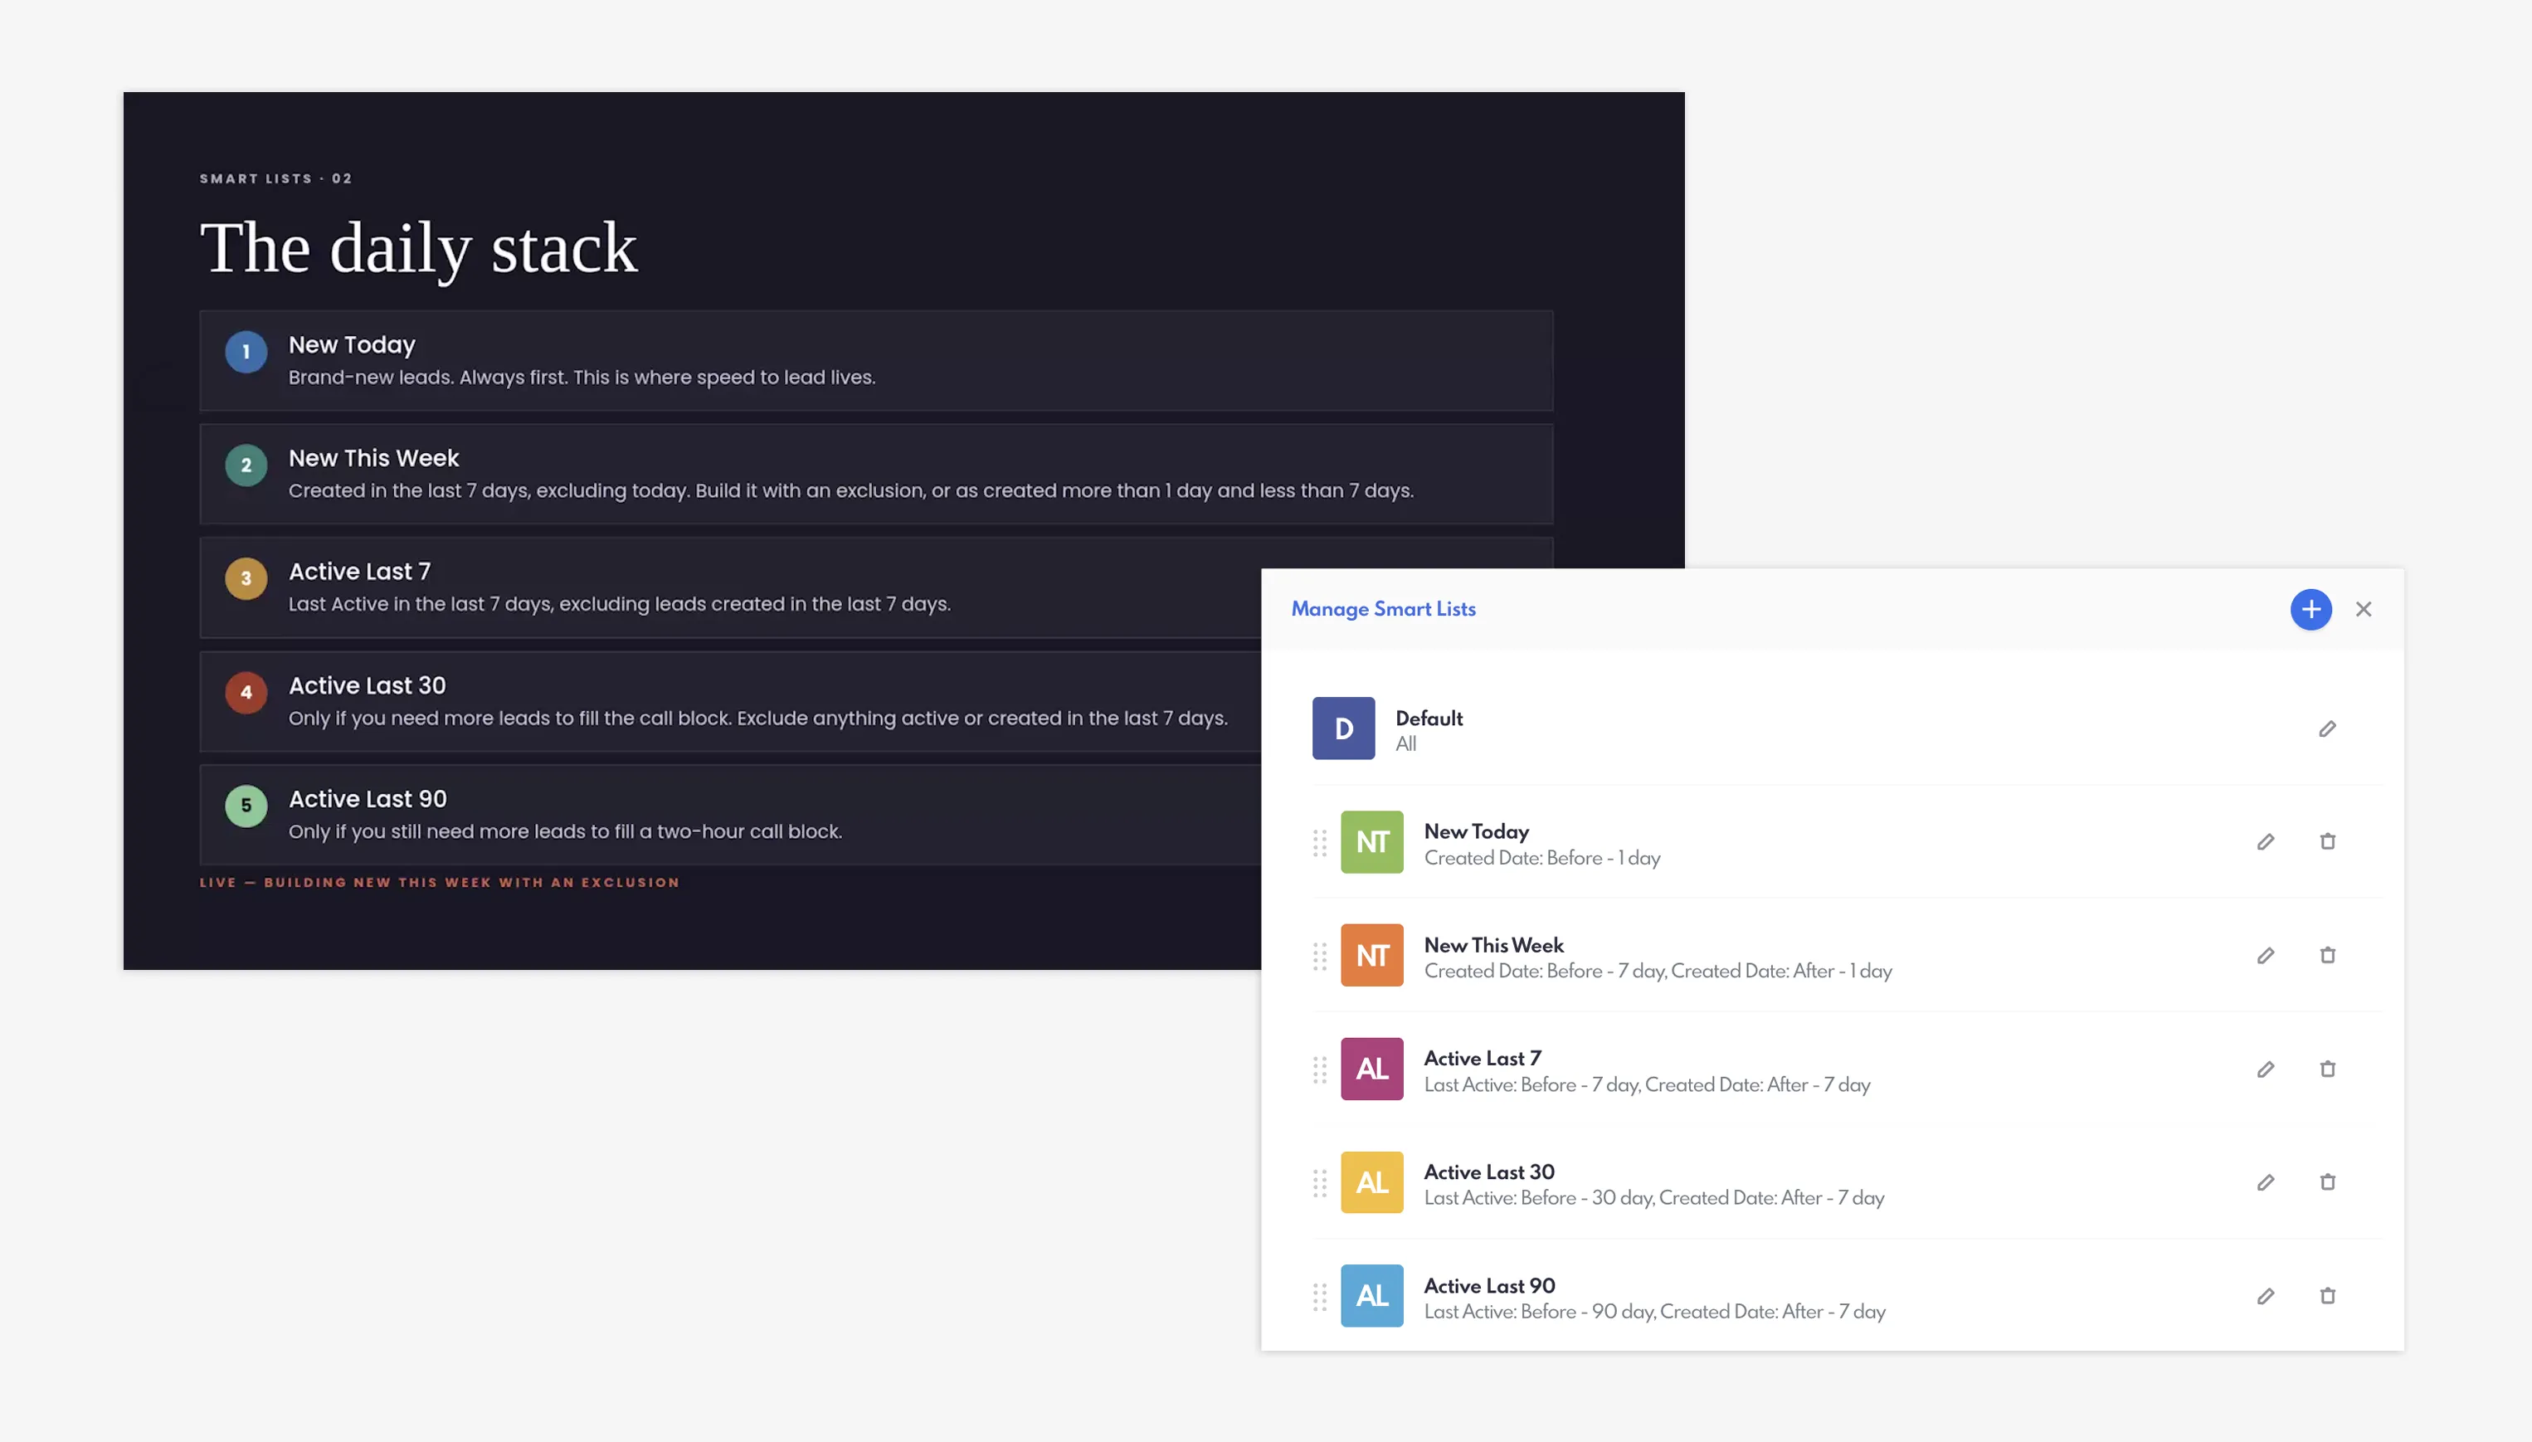This screenshot has height=1442, width=2532.
Task: Click the slide's step 2 New This Week card
Action: pos(875,475)
